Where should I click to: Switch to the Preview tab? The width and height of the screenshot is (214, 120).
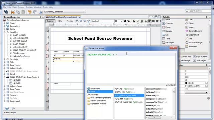pos(70,21)
